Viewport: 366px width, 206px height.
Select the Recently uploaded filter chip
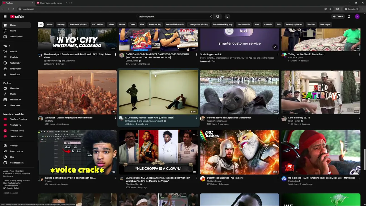294,25
